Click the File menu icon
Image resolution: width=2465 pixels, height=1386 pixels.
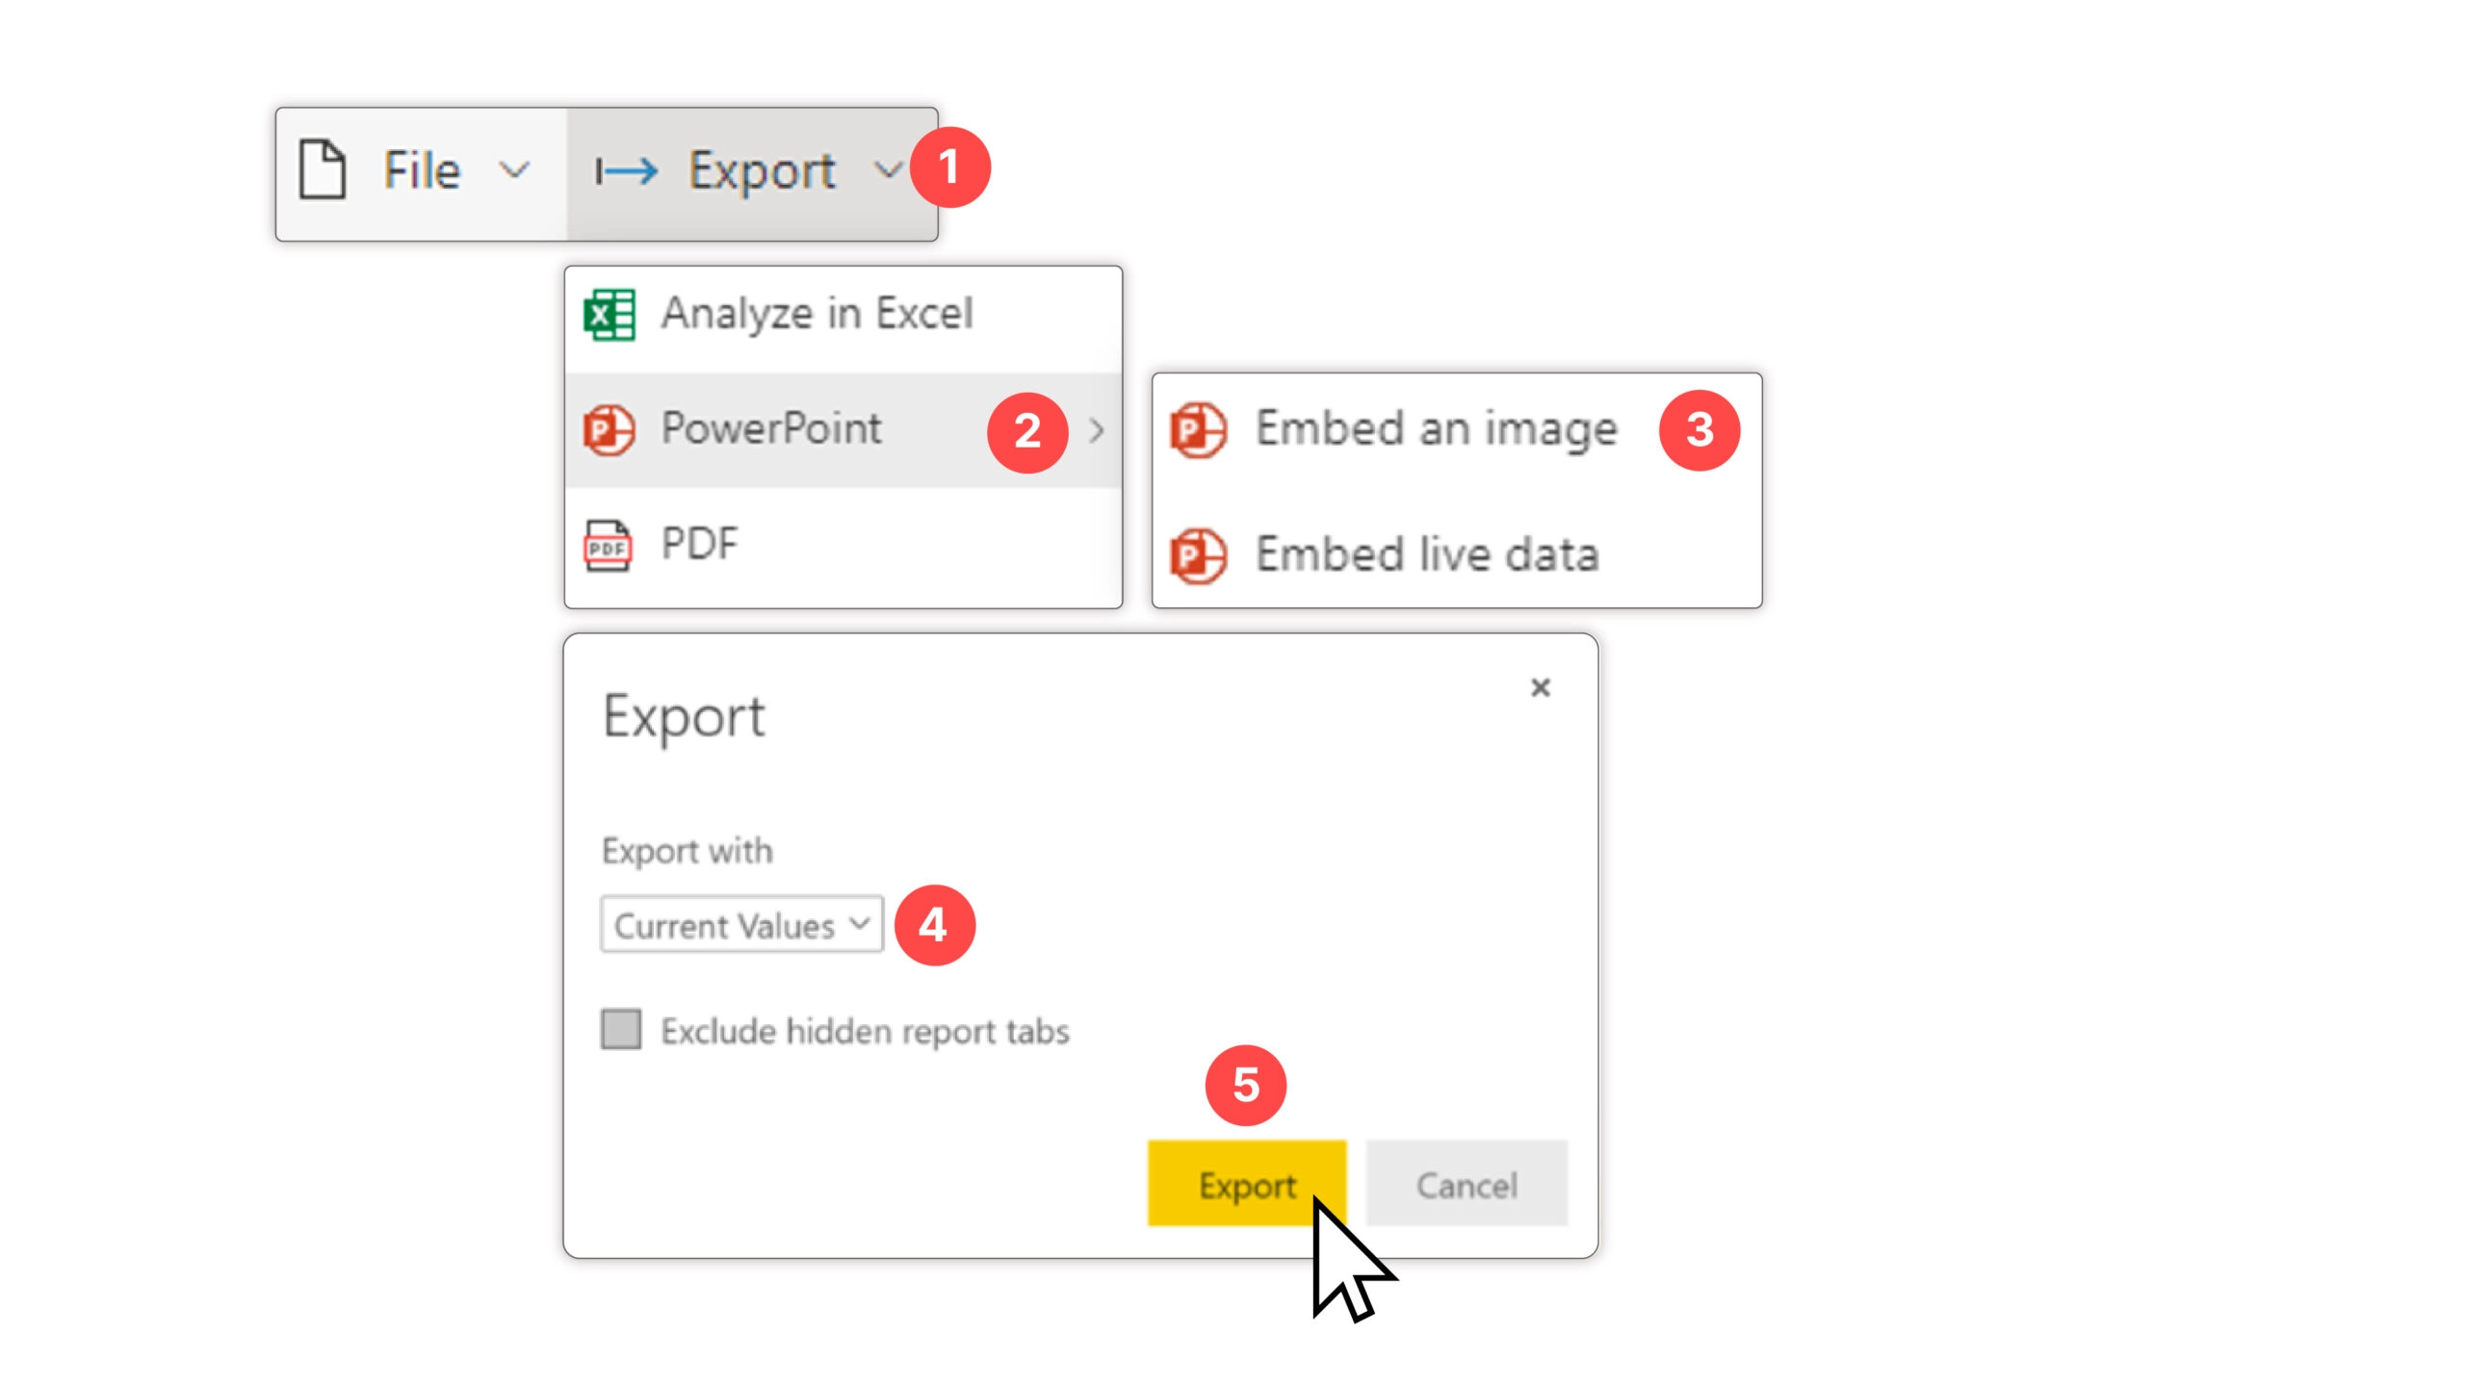324,171
